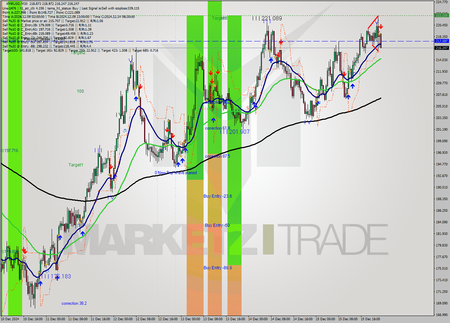
Task: Click the 199.090 price scale value
Action: tap(442, 141)
